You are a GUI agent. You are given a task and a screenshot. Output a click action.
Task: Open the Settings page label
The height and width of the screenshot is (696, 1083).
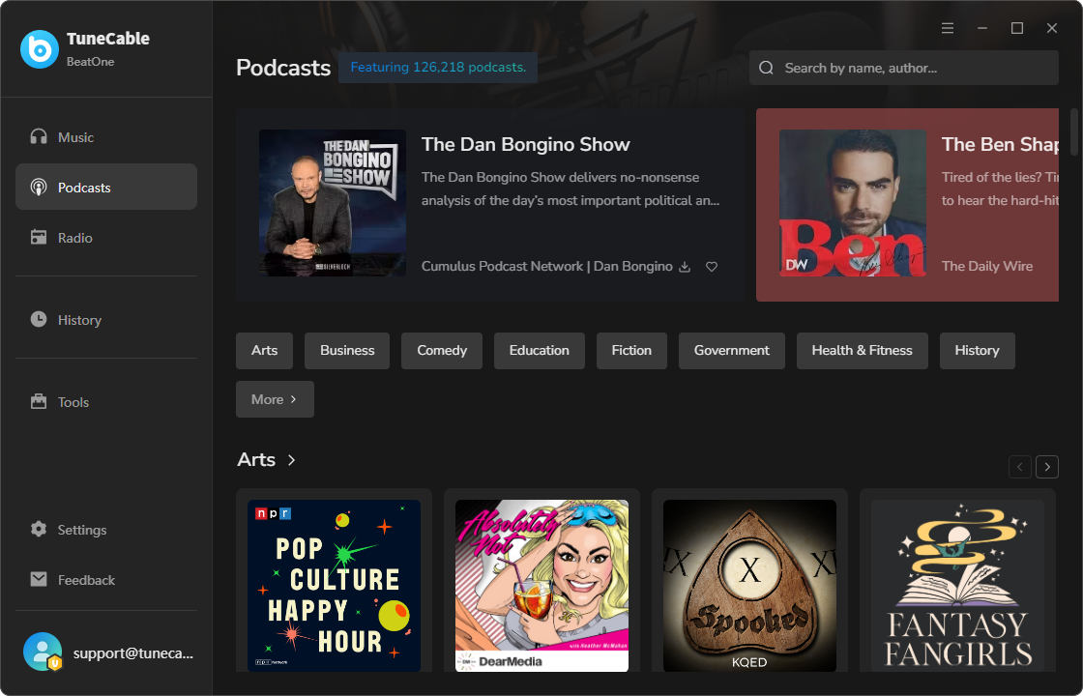82,531
